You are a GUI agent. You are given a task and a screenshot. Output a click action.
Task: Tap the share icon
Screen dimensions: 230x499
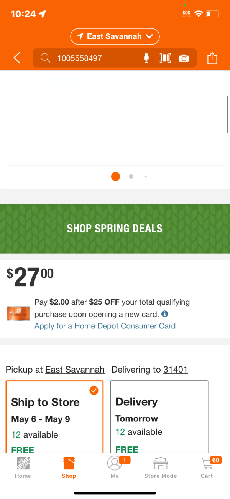click(x=212, y=58)
